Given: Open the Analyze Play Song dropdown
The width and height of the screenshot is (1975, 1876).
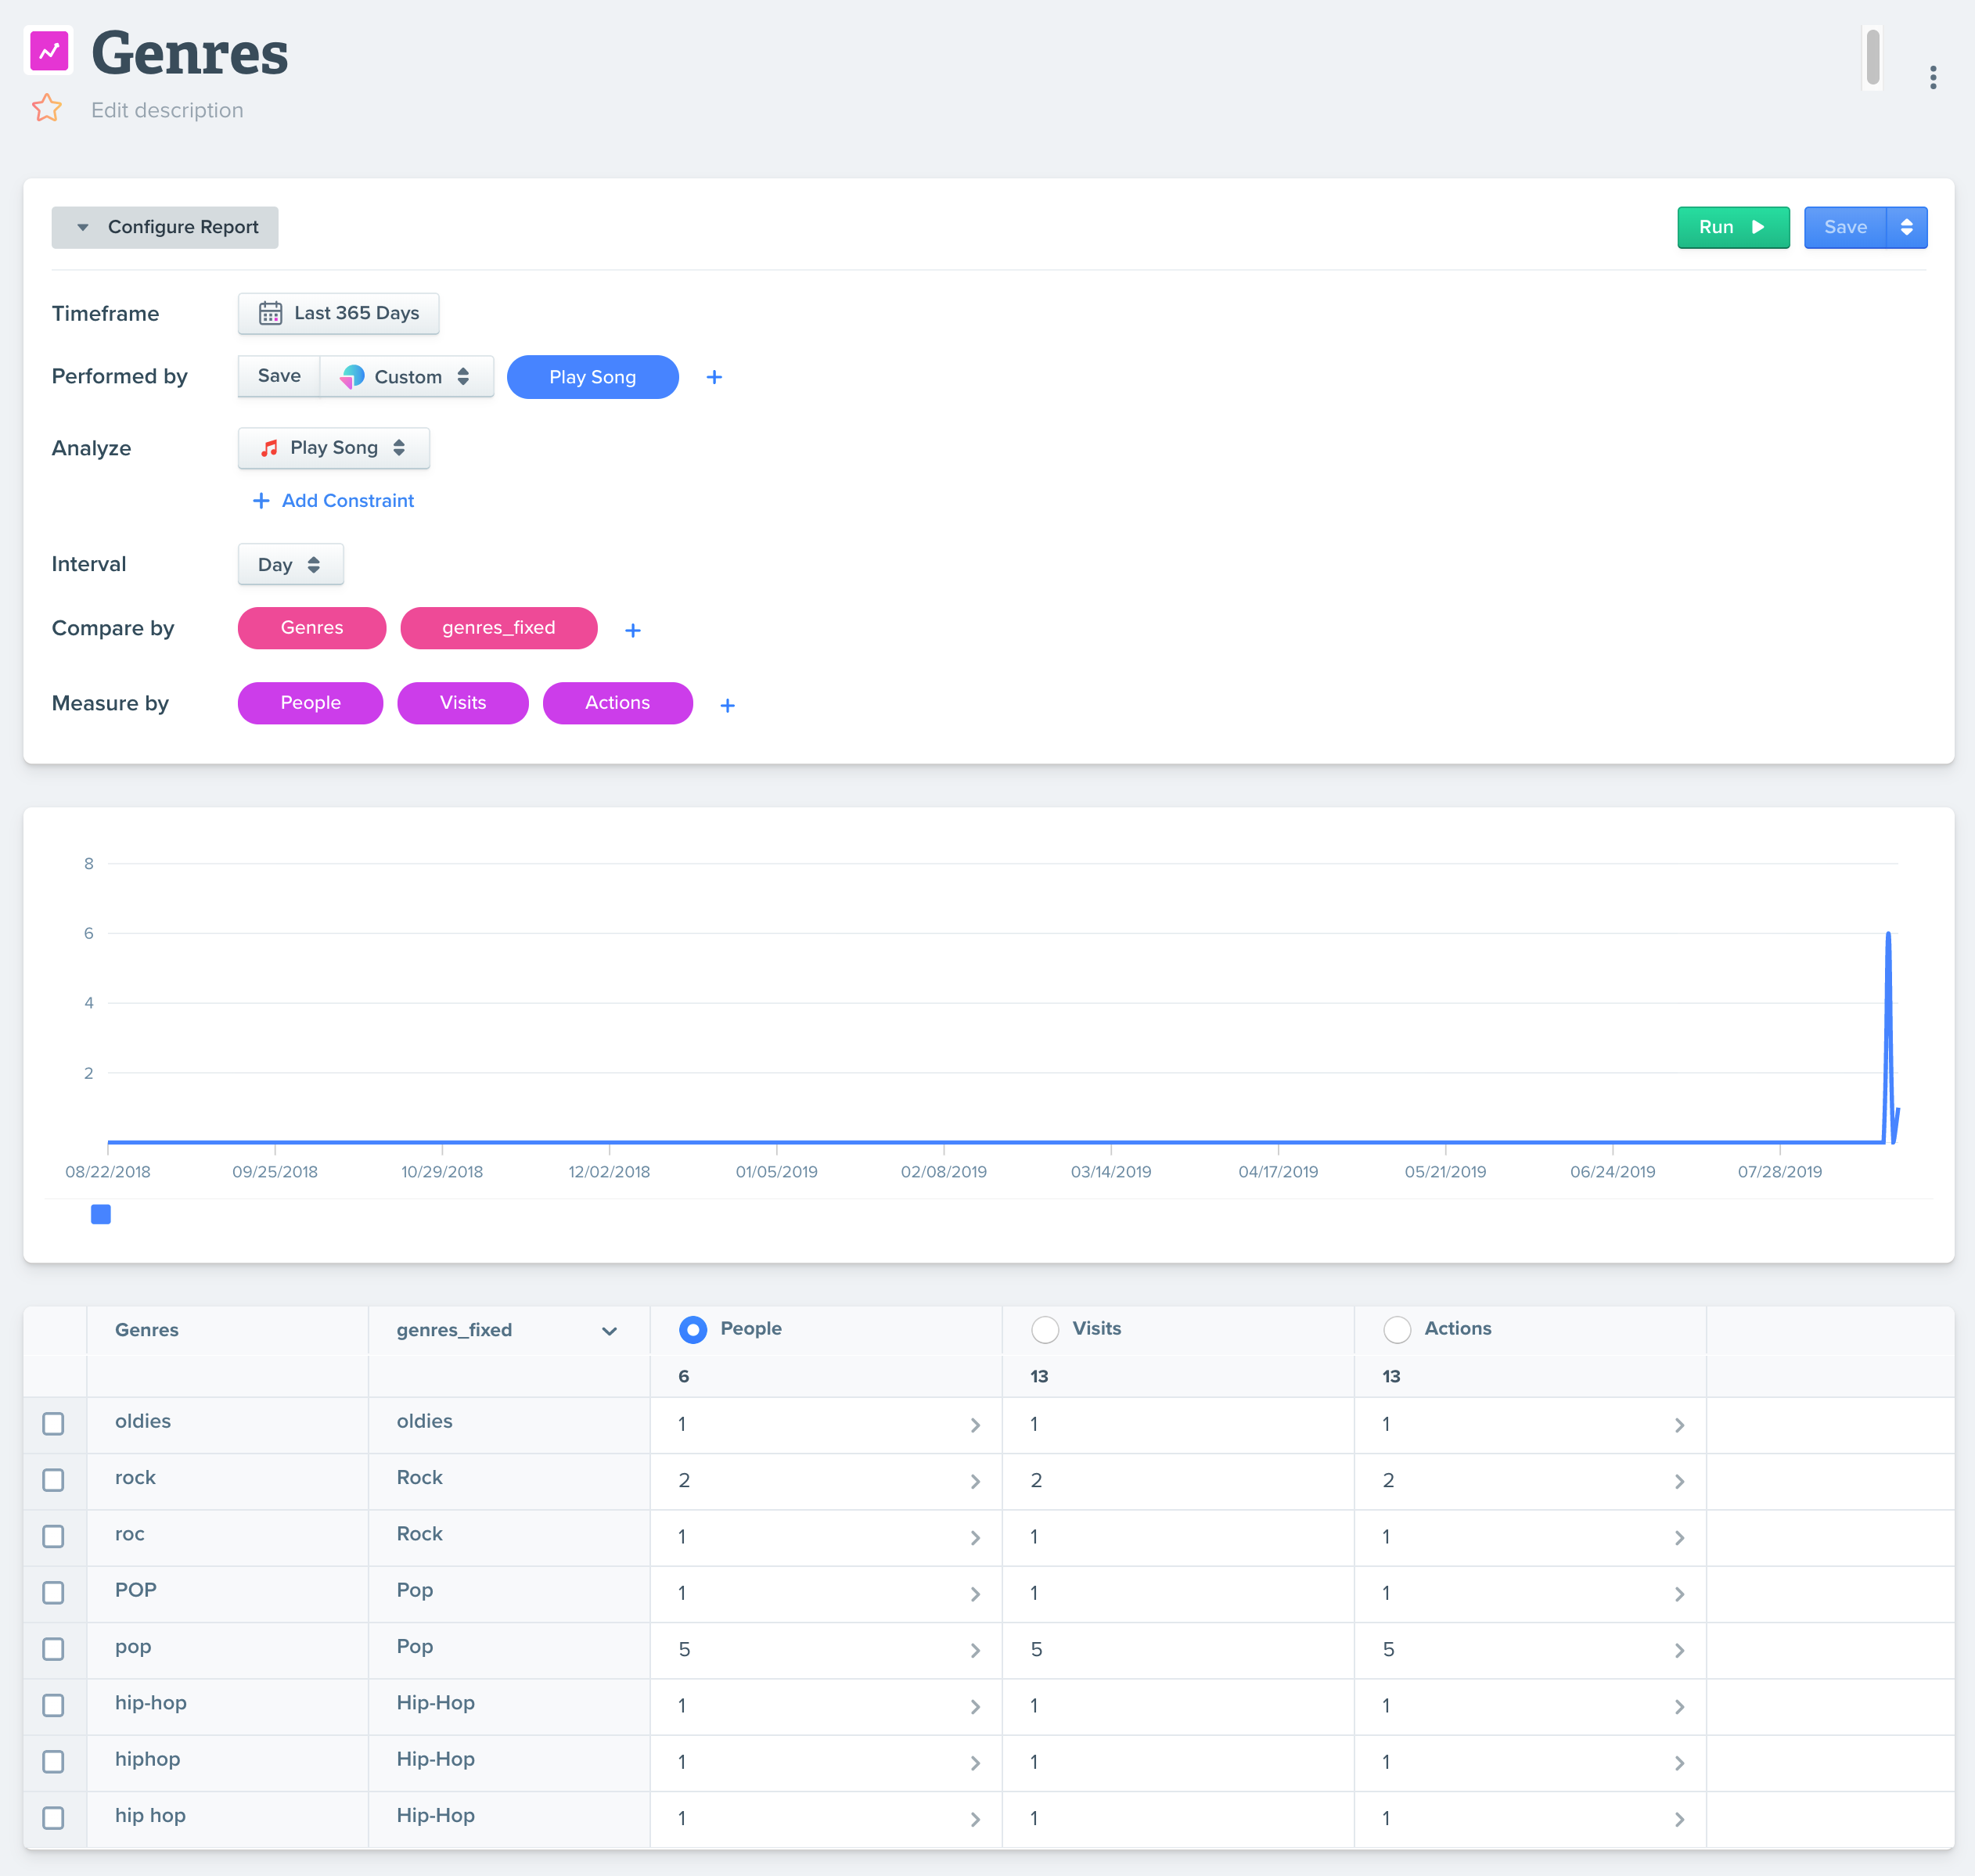Looking at the screenshot, I should point(333,448).
